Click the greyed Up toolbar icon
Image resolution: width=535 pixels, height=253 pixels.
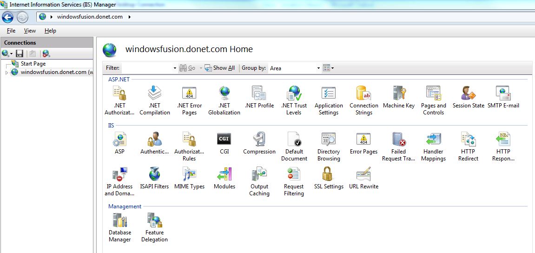pos(33,53)
